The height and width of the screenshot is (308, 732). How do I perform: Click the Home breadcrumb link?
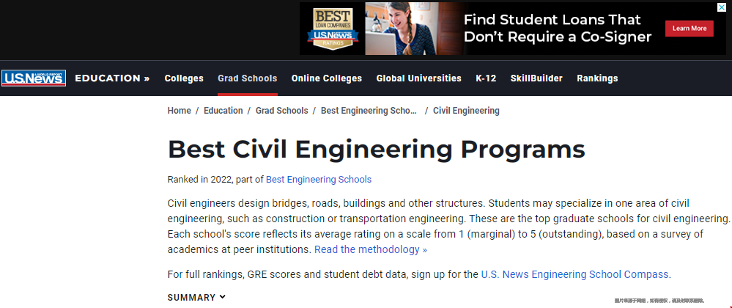point(180,111)
